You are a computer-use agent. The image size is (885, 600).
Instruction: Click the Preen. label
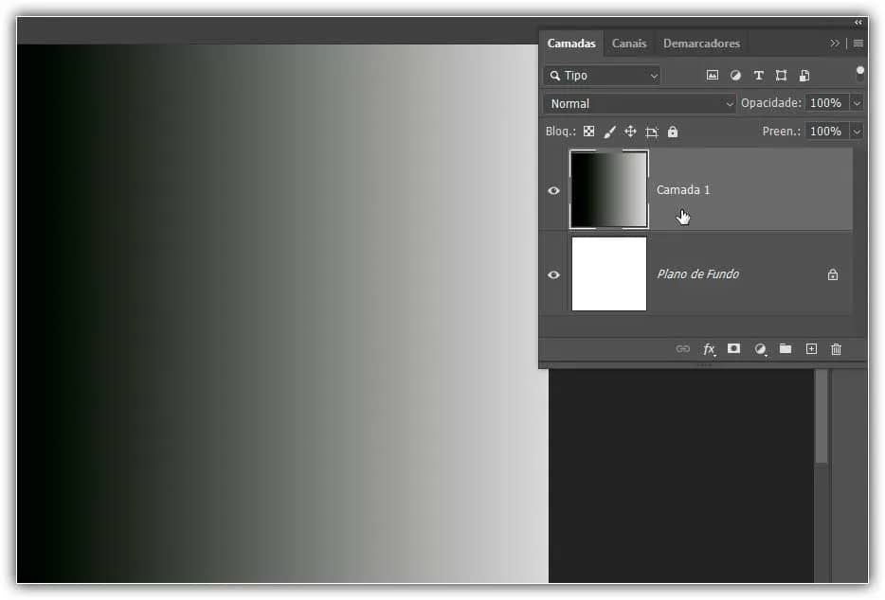781,132
